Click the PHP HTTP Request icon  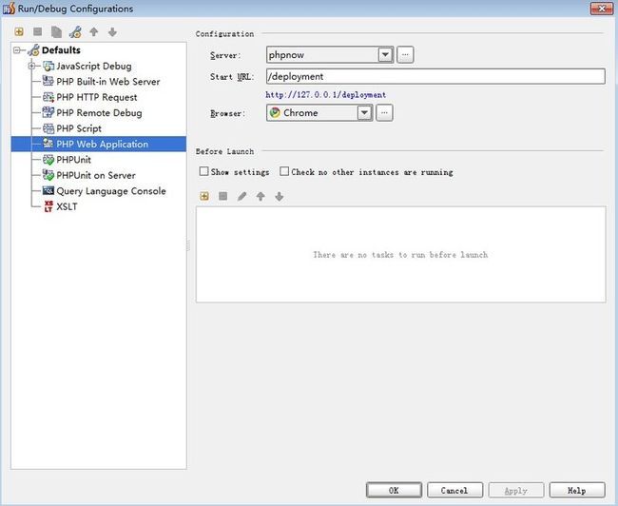(48, 97)
